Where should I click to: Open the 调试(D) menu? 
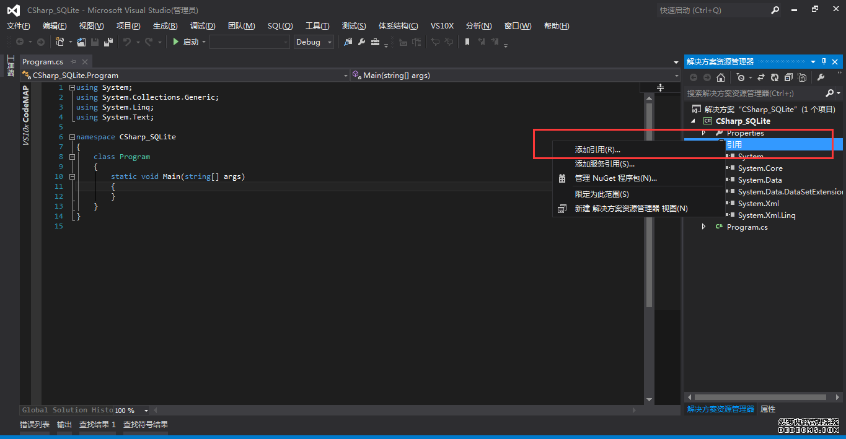coord(203,26)
